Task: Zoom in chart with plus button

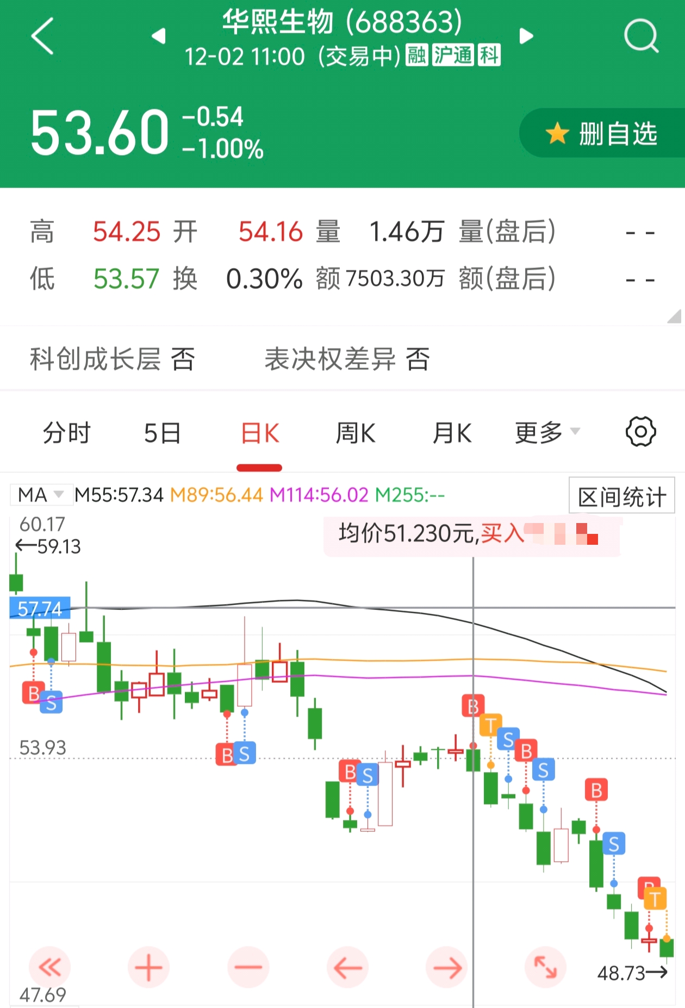Action: pyautogui.click(x=148, y=967)
